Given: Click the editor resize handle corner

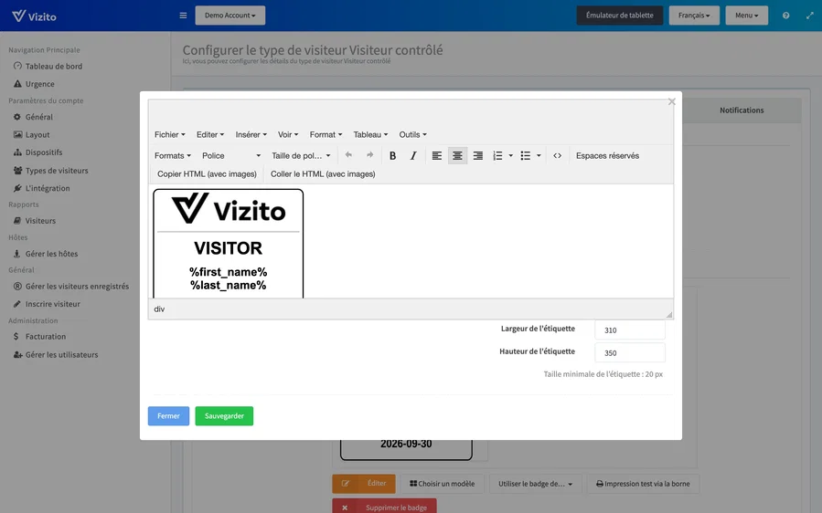Looking at the screenshot, I should coord(669,314).
